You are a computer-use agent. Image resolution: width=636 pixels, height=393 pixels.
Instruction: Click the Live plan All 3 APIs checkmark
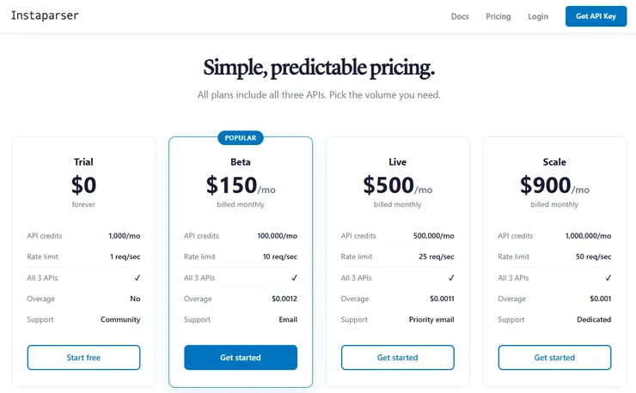click(450, 278)
